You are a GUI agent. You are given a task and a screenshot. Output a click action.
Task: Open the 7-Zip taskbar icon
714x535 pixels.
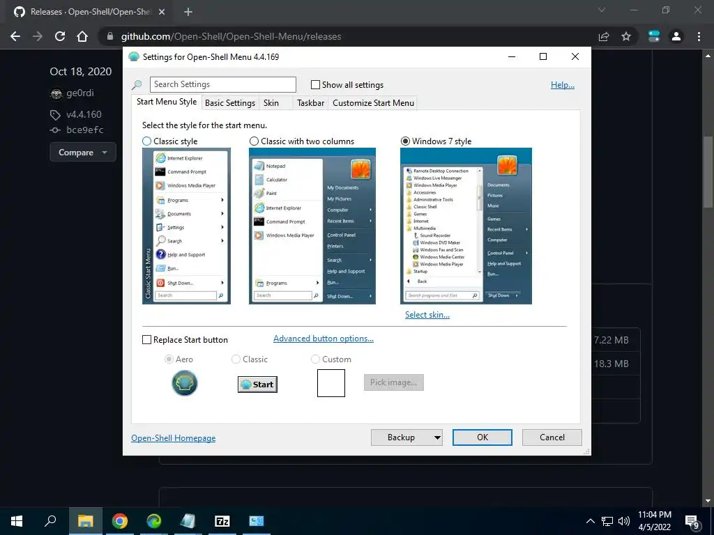222,521
